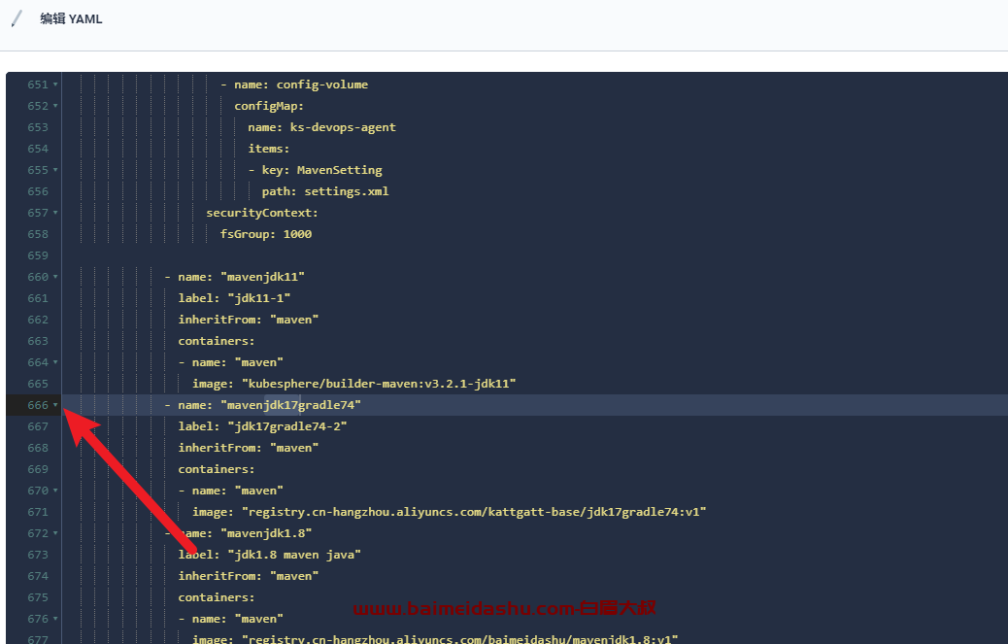The height and width of the screenshot is (644, 1008).
Task: Click line number 671 in the gutter
Action: pyautogui.click(x=37, y=512)
